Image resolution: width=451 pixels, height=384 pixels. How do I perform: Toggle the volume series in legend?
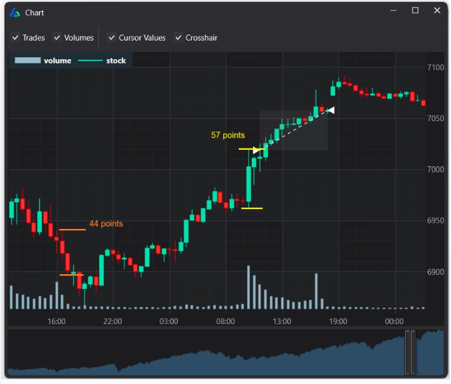tap(43, 61)
